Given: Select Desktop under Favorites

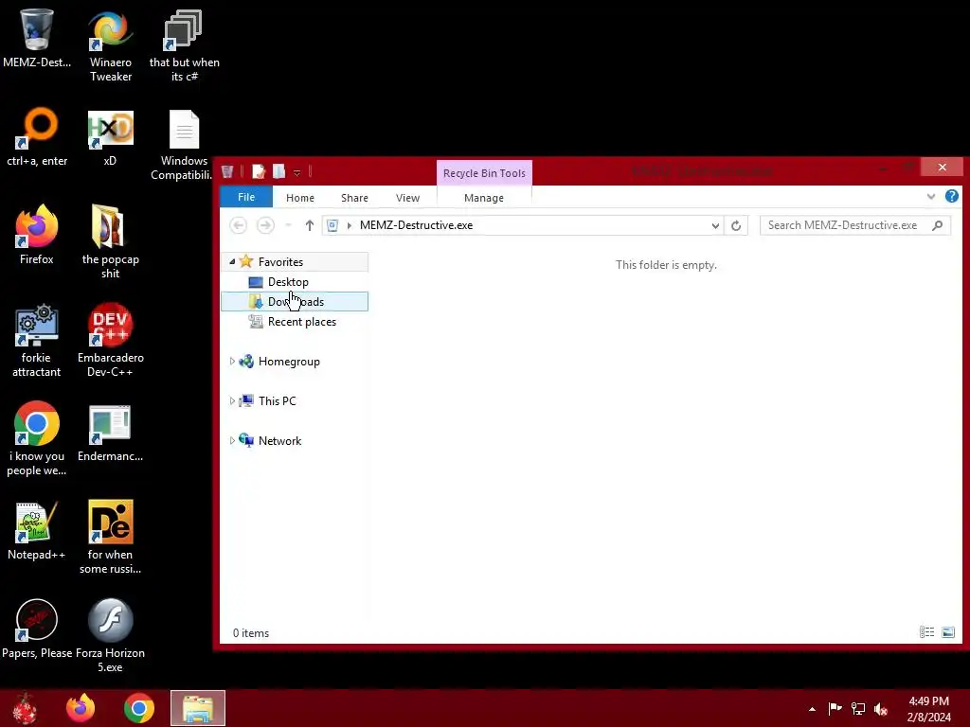Looking at the screenshot, I should pos(288,282).
